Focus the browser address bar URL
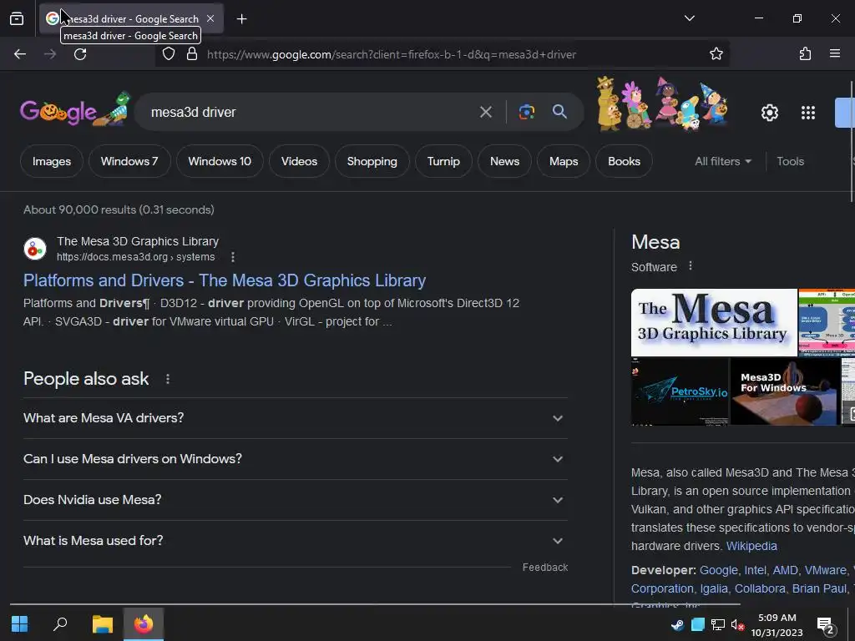 pyautogui.click(x=391, y=54)
